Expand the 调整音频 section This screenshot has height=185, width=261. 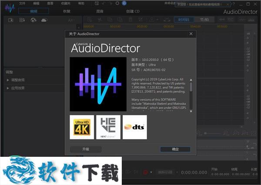(8, 80)
